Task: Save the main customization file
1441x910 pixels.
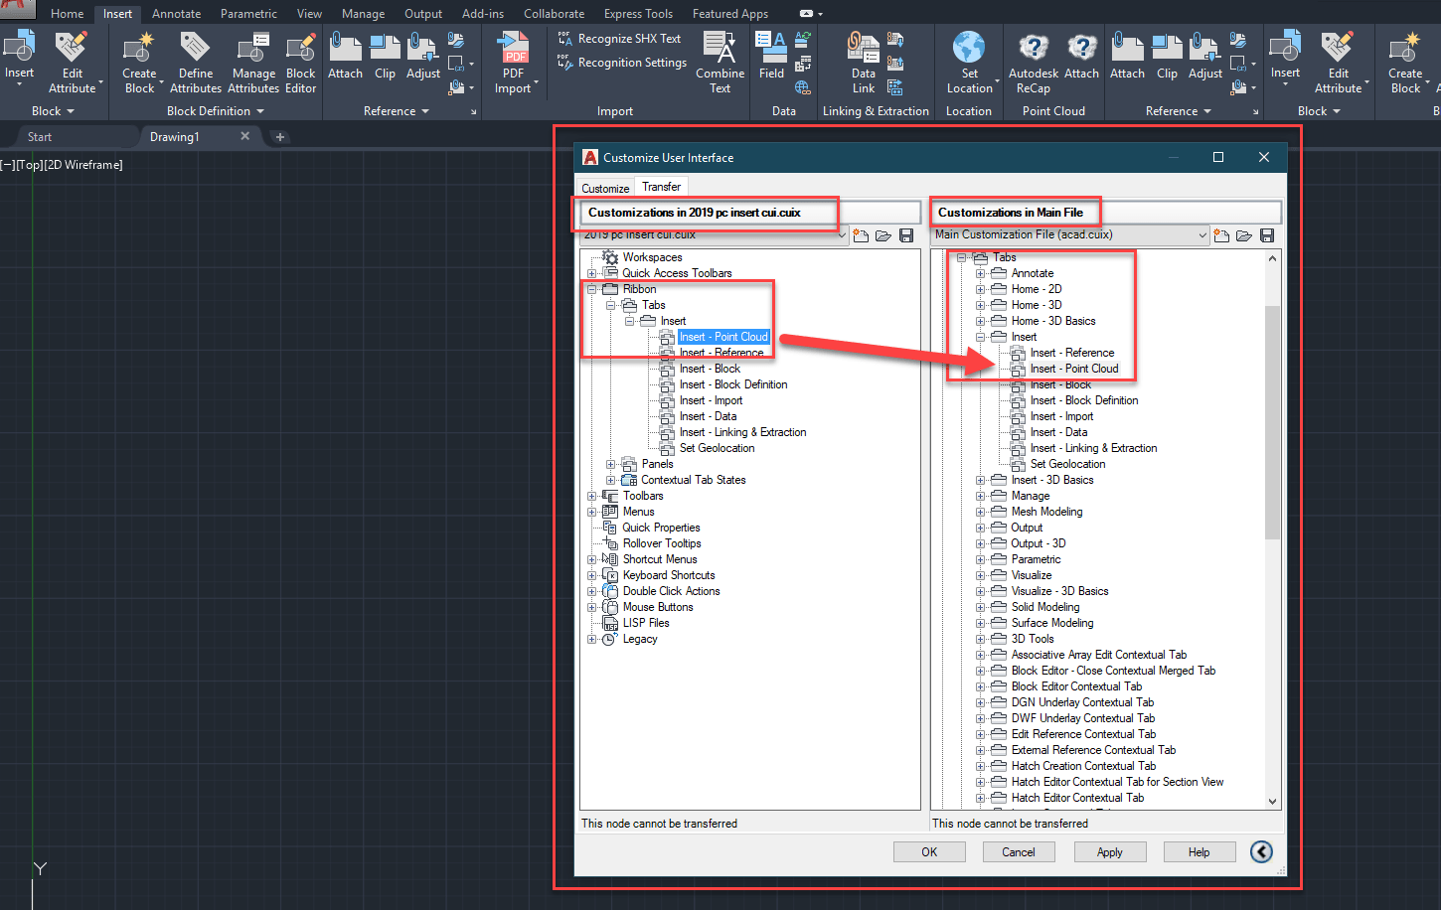Action: (1266, 234)
